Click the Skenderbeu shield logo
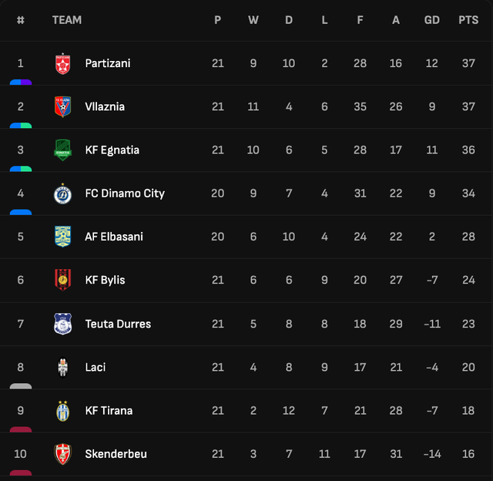 coord(62,454)
